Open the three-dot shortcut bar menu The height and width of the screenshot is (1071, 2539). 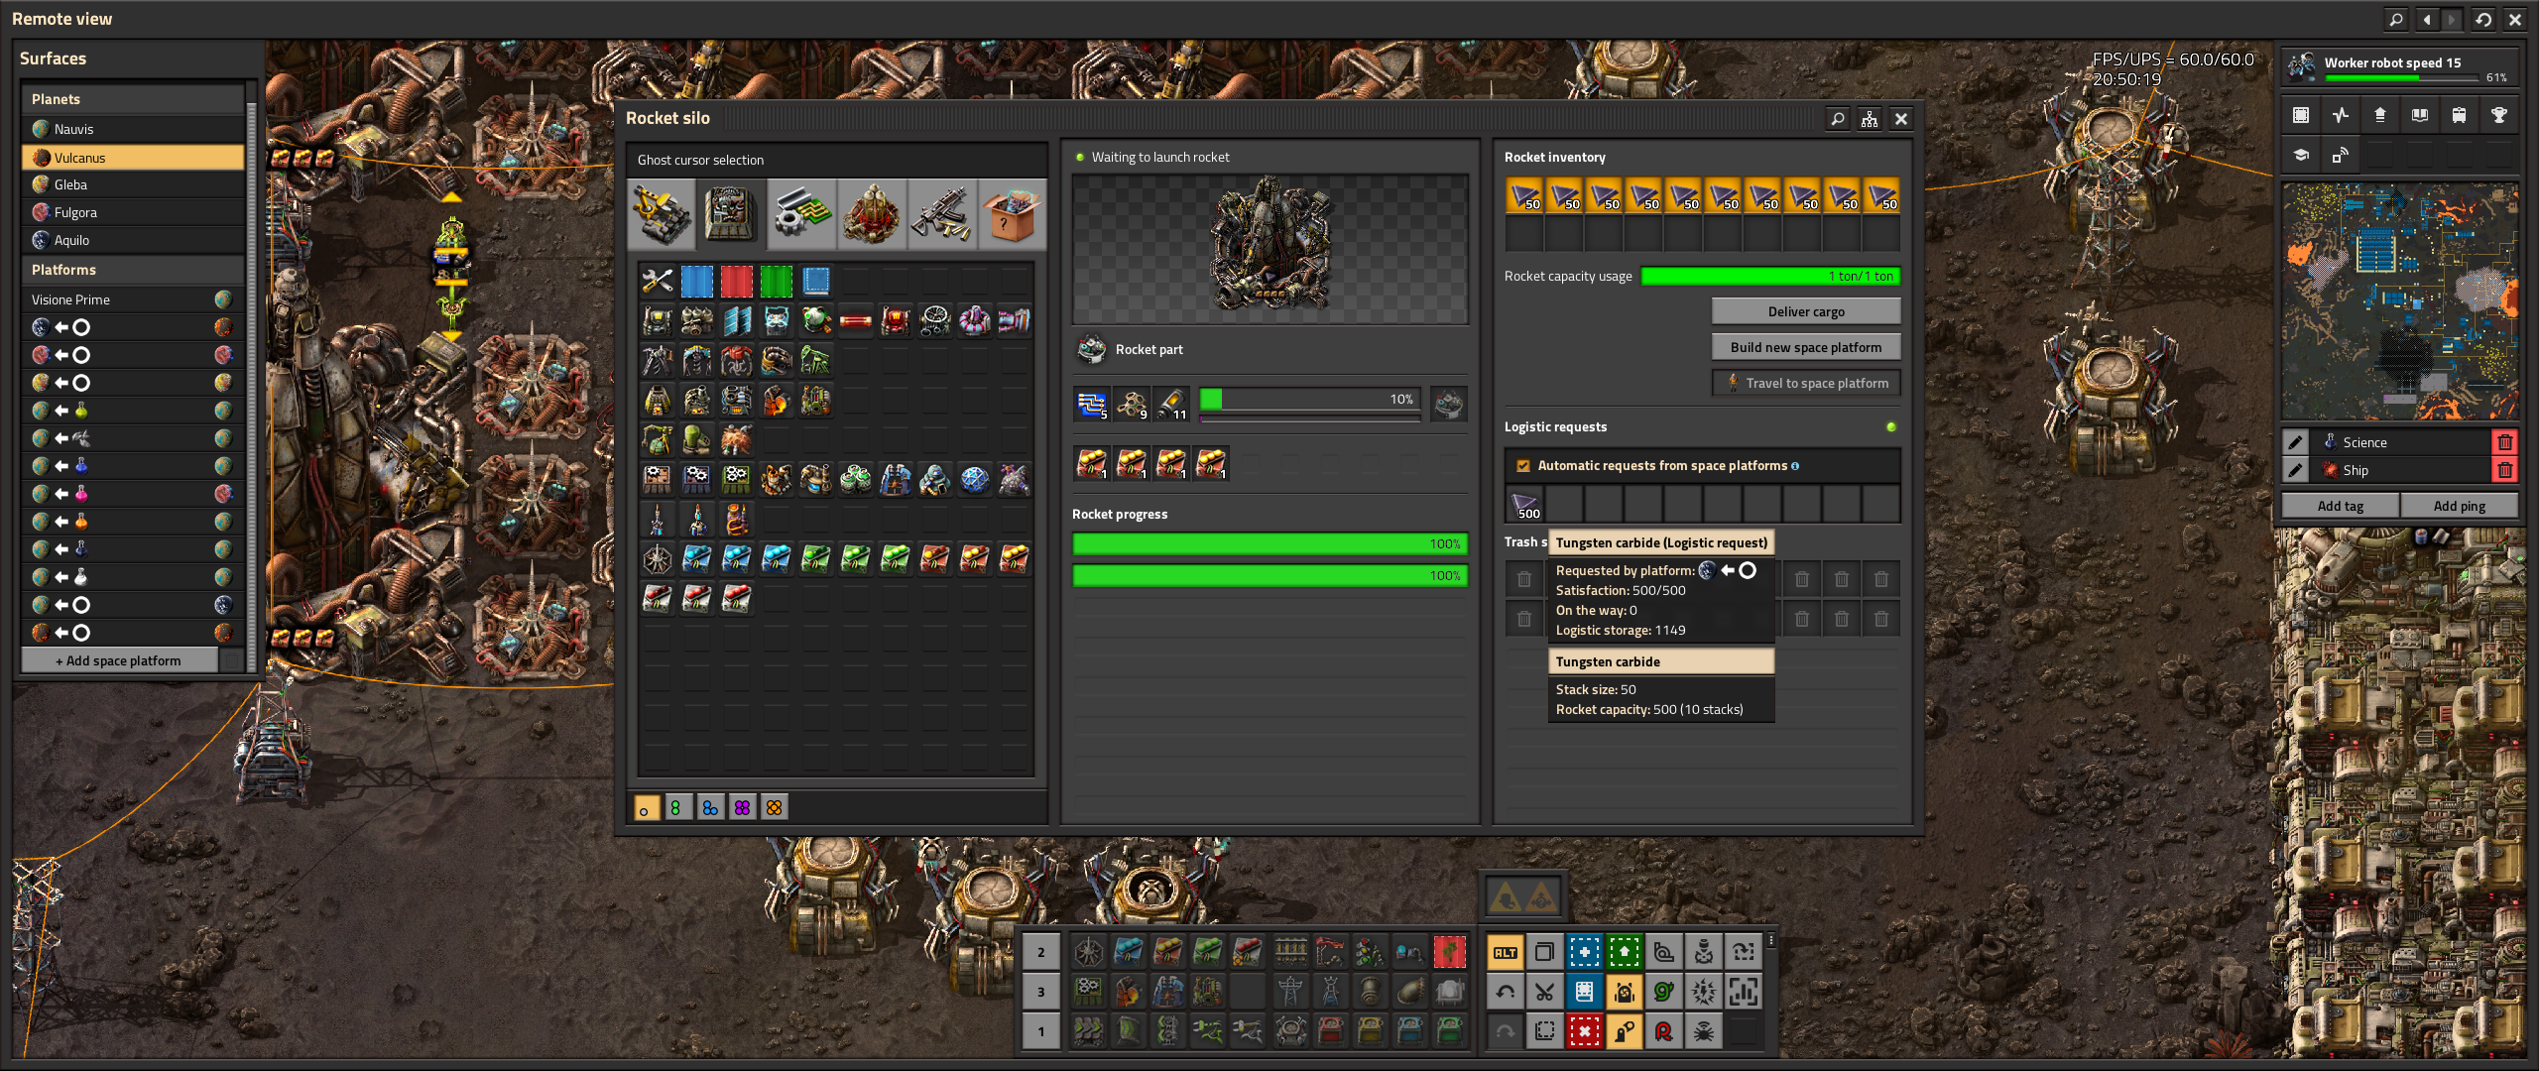pyautogui.click(x=1771, y=940)
